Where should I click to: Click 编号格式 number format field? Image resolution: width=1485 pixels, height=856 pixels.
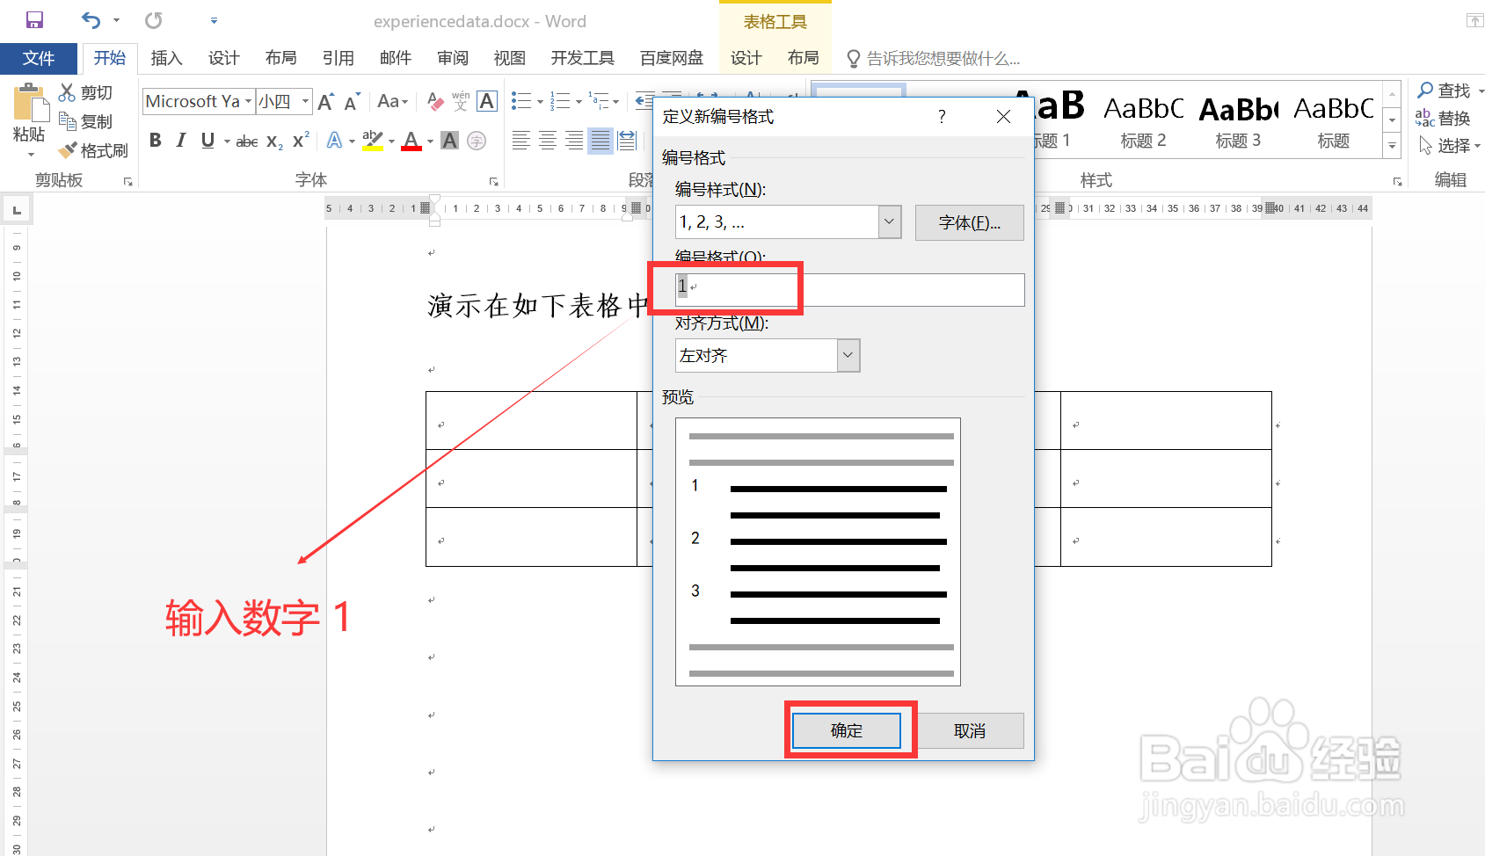pos(849,289)
